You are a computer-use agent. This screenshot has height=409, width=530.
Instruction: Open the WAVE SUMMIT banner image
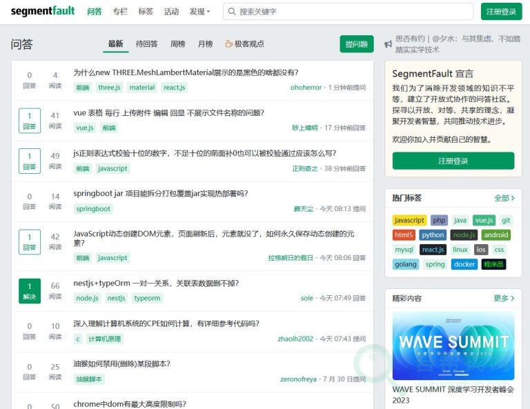coord(453,346)
